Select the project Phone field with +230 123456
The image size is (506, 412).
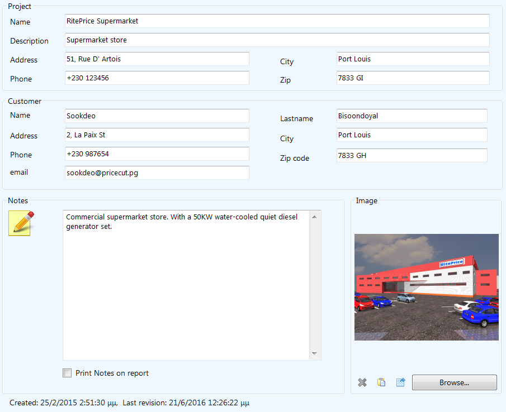pos(157,78)
